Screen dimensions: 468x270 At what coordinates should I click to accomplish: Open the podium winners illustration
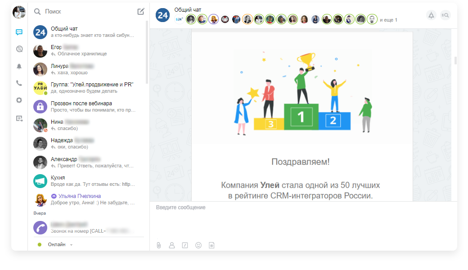click(x=302, y=93)
